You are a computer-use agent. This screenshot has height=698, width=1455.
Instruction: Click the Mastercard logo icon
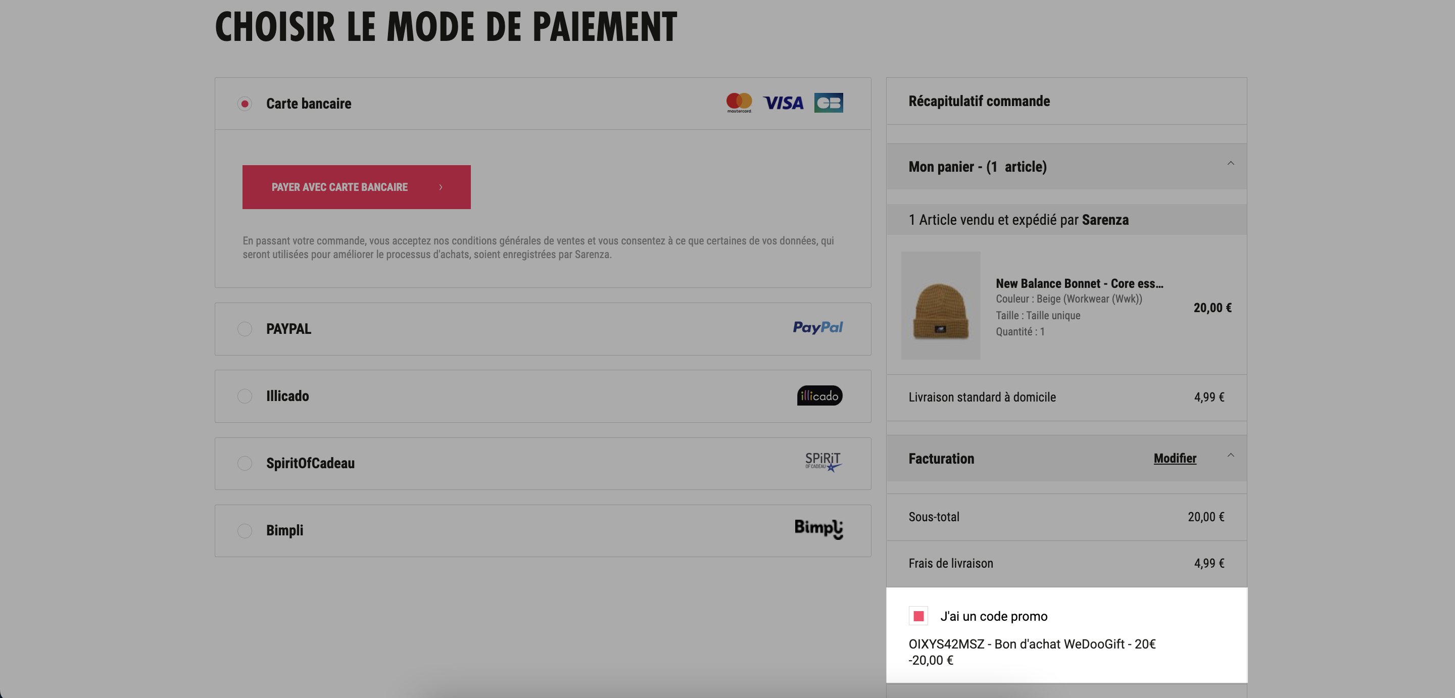(739, 103)
